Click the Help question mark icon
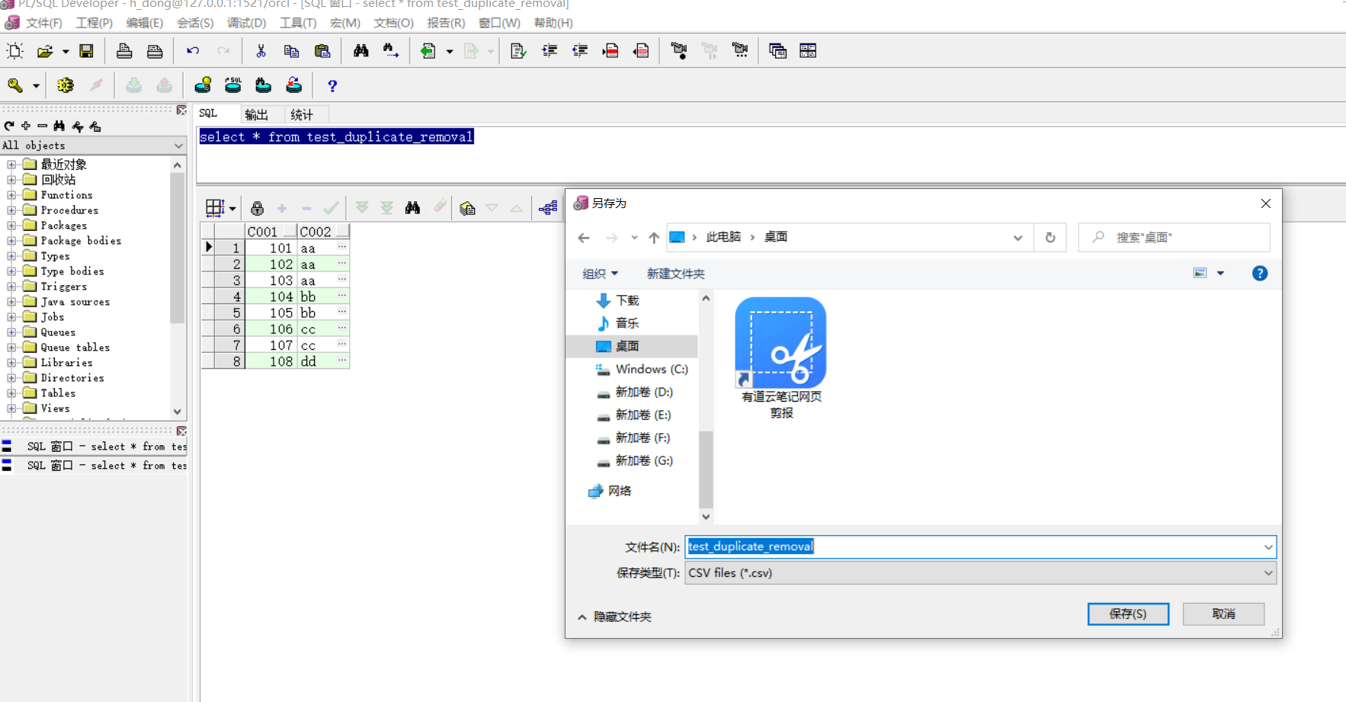 click(x=332, y=85)
